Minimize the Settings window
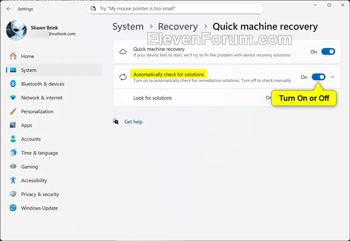This screenshot has height=241, width=350. tap(315, 5)
